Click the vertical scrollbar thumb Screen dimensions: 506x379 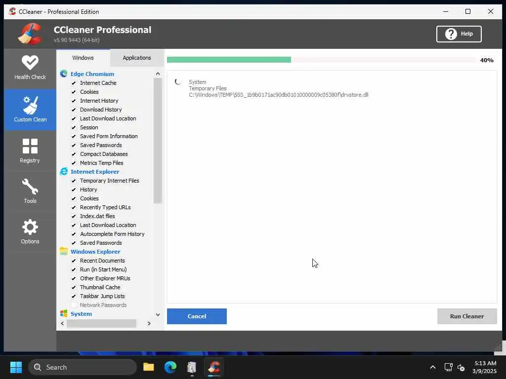point(158,141)
